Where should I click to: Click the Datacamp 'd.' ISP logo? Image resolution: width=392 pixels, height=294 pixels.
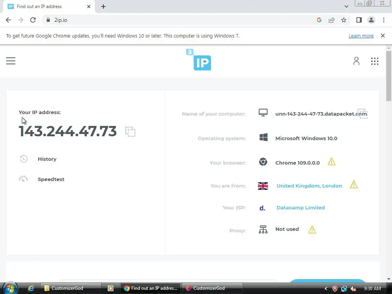point(262,208)
